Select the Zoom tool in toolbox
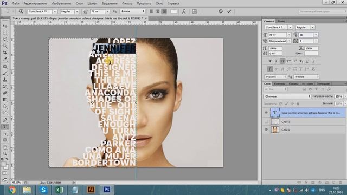 pyautogui.click(x=5, y=154)
